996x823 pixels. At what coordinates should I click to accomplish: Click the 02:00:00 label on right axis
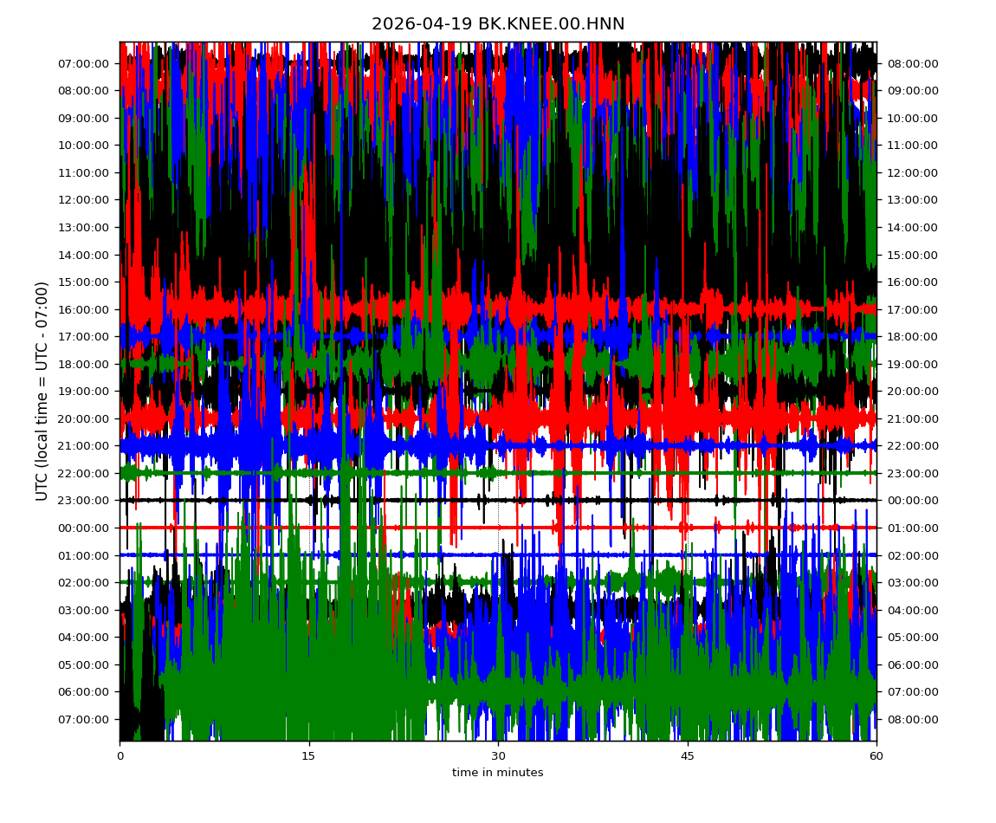point(912,555)
